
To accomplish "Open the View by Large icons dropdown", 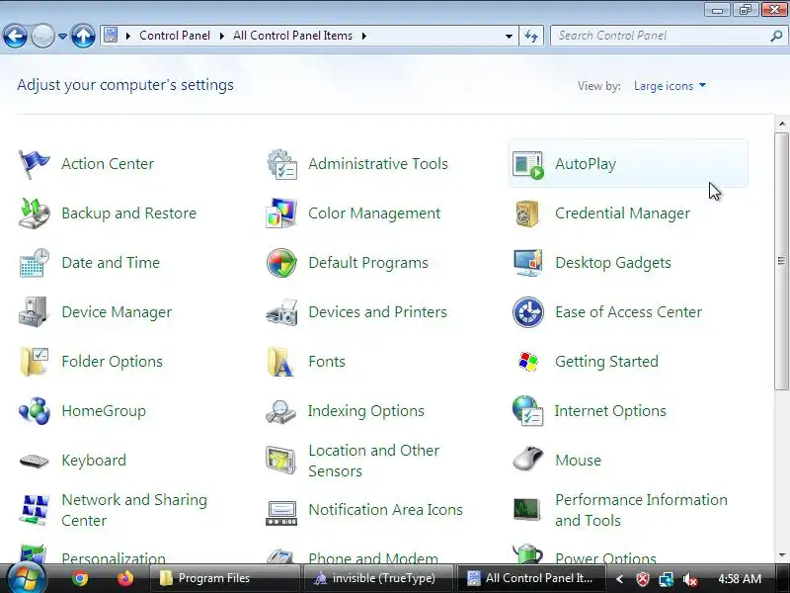I will pos(670,86).
